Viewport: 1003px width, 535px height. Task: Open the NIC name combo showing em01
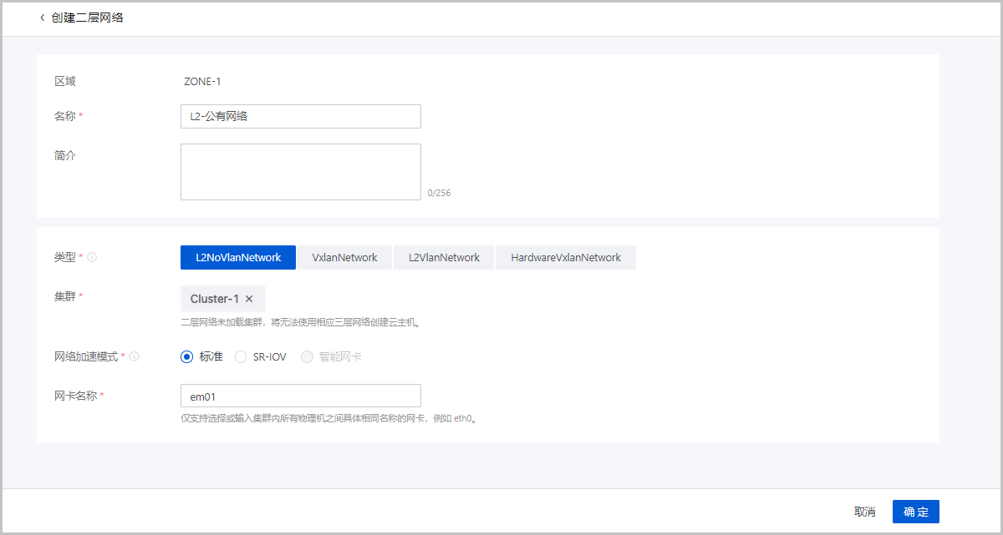point(300,395)
